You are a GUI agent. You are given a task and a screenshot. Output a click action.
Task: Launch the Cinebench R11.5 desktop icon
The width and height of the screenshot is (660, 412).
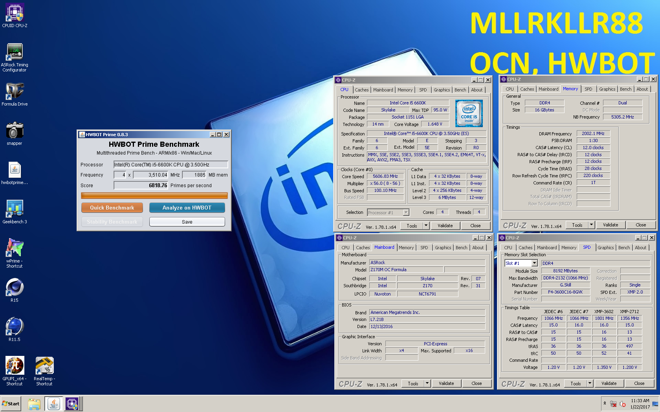15,330
